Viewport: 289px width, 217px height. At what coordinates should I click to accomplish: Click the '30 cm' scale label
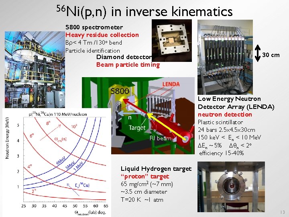[x=271, y=55]
